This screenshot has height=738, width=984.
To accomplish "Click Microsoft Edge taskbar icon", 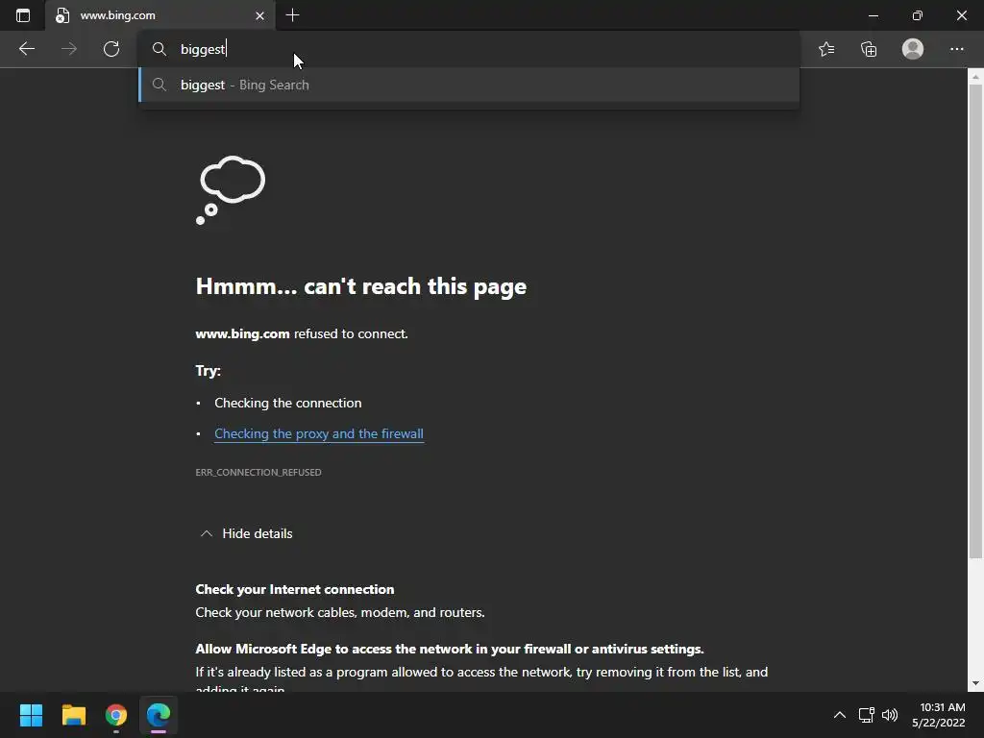I will click(159, 715).
